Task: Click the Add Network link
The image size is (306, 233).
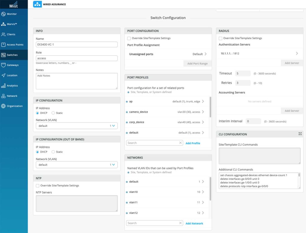Action: pyautogui.click(x=194, y=223)
